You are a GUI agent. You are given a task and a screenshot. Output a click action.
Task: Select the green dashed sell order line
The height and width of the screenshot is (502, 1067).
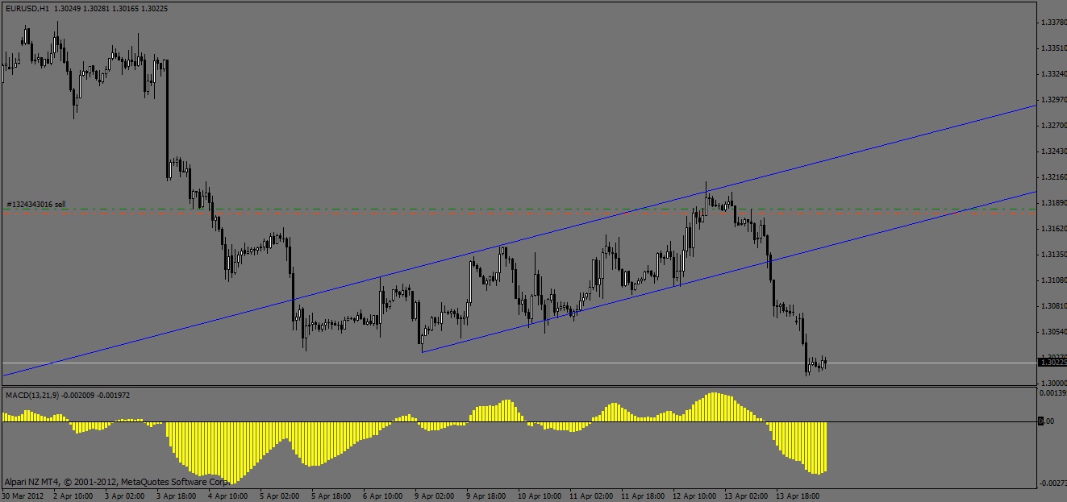[x=519, y=210]
